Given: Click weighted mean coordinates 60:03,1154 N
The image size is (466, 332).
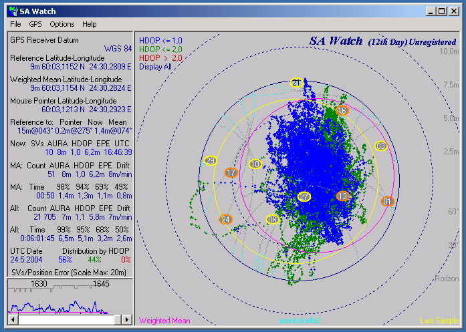Looking at the screenshot, I should tap(63, 88).
